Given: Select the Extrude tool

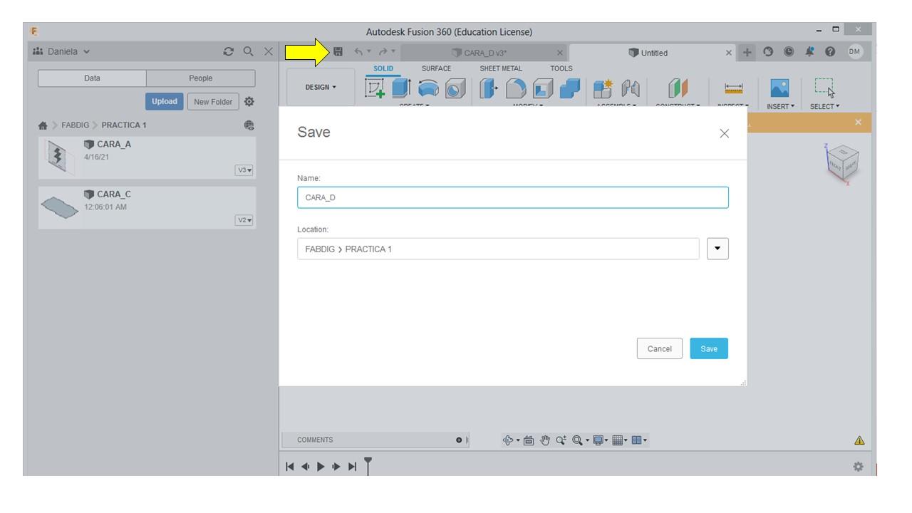Looking at the screenshot, I should [x=401, y=89].
